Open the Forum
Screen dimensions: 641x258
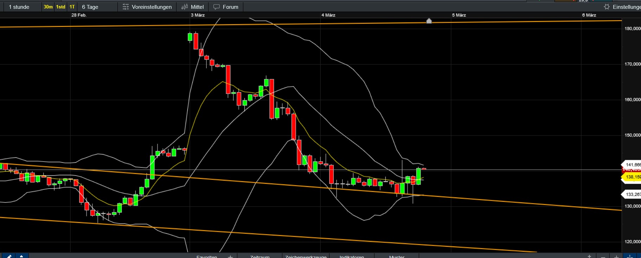226,7
